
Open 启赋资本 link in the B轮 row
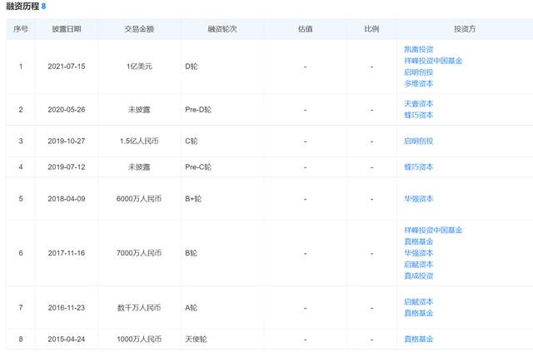418,265
